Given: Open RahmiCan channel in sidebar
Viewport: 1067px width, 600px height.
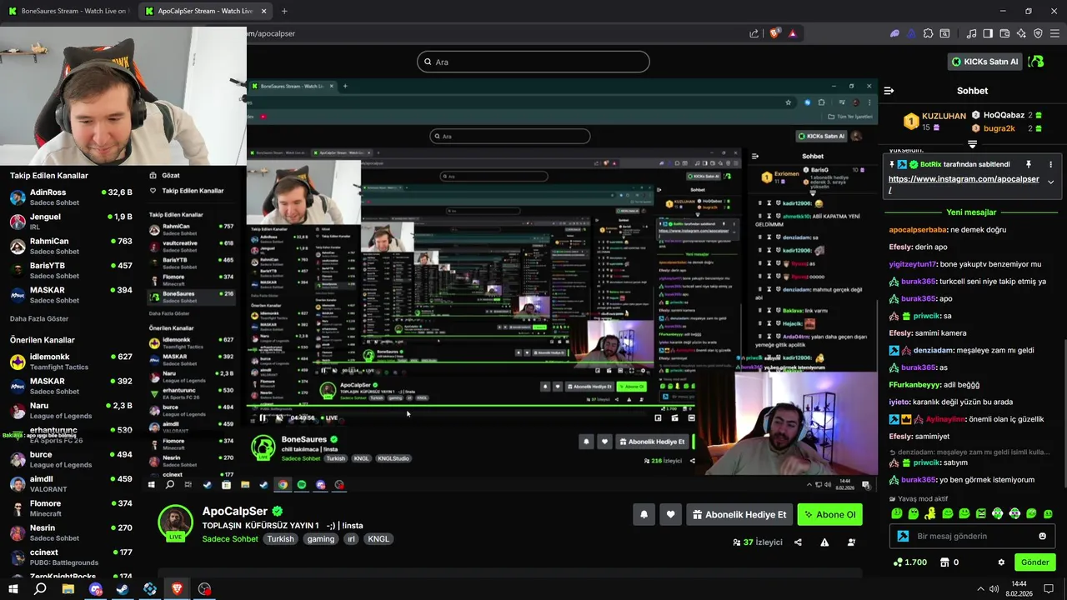Looking at the screenshot, I should [x=71, y=246].
